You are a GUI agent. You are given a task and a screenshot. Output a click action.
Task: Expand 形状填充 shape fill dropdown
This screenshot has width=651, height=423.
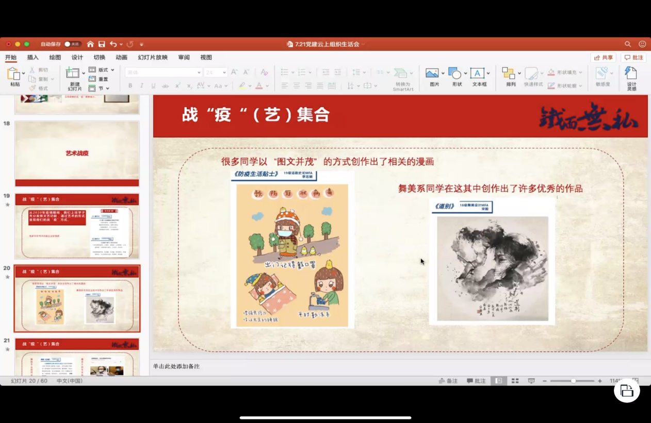(x=580, y=72)
